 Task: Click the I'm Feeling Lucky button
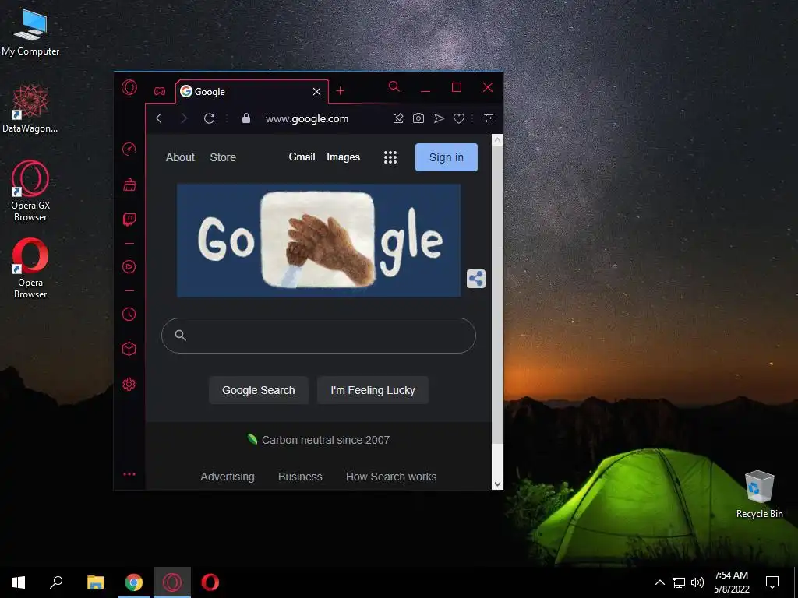(x=373, y=390)
